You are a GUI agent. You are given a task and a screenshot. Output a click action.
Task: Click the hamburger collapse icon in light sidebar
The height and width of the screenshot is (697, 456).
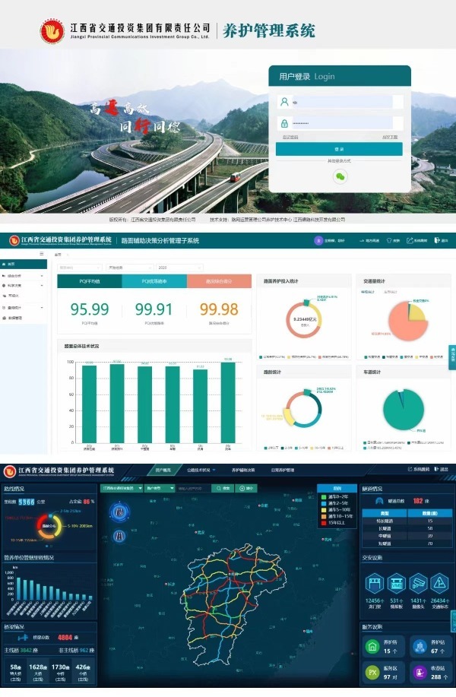click(42, 254)
